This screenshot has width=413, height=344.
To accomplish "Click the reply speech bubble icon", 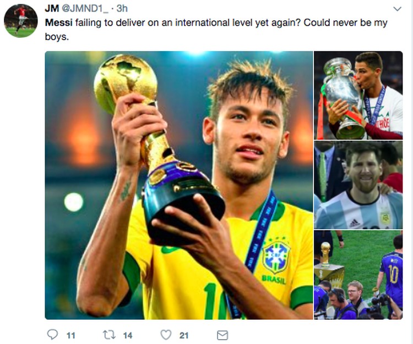I will 52,335.
